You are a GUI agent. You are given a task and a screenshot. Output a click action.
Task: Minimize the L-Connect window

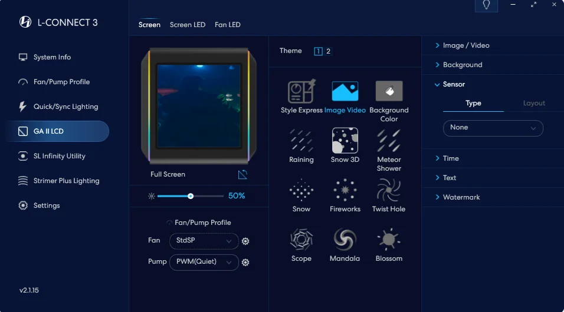(x=513, y=5)
